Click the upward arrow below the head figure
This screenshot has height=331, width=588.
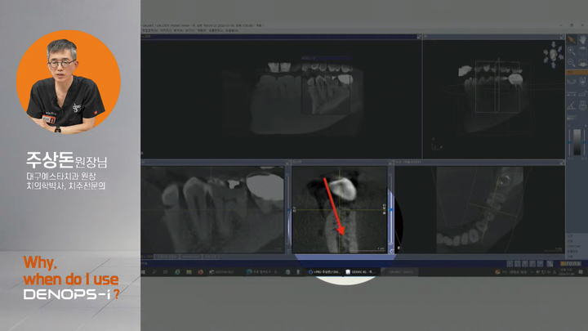(554, 65)
